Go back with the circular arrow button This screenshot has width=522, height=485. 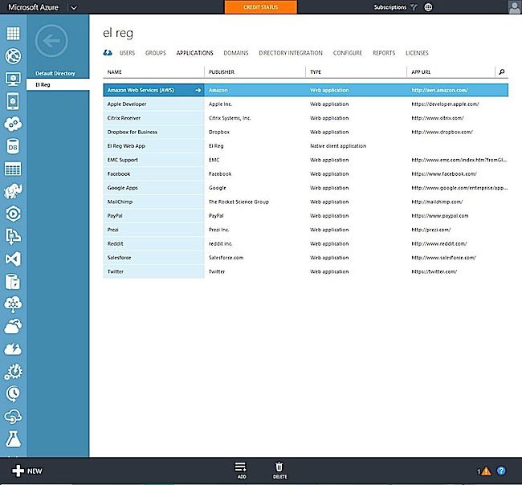pyautogui.click(x=51, y=41)
